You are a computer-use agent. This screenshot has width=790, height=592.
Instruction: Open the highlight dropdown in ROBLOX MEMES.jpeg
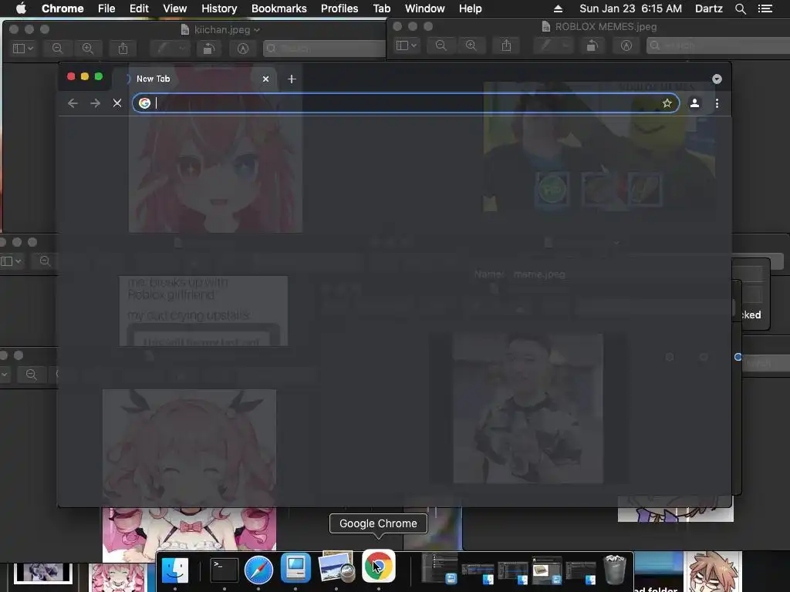pos(565,45)
